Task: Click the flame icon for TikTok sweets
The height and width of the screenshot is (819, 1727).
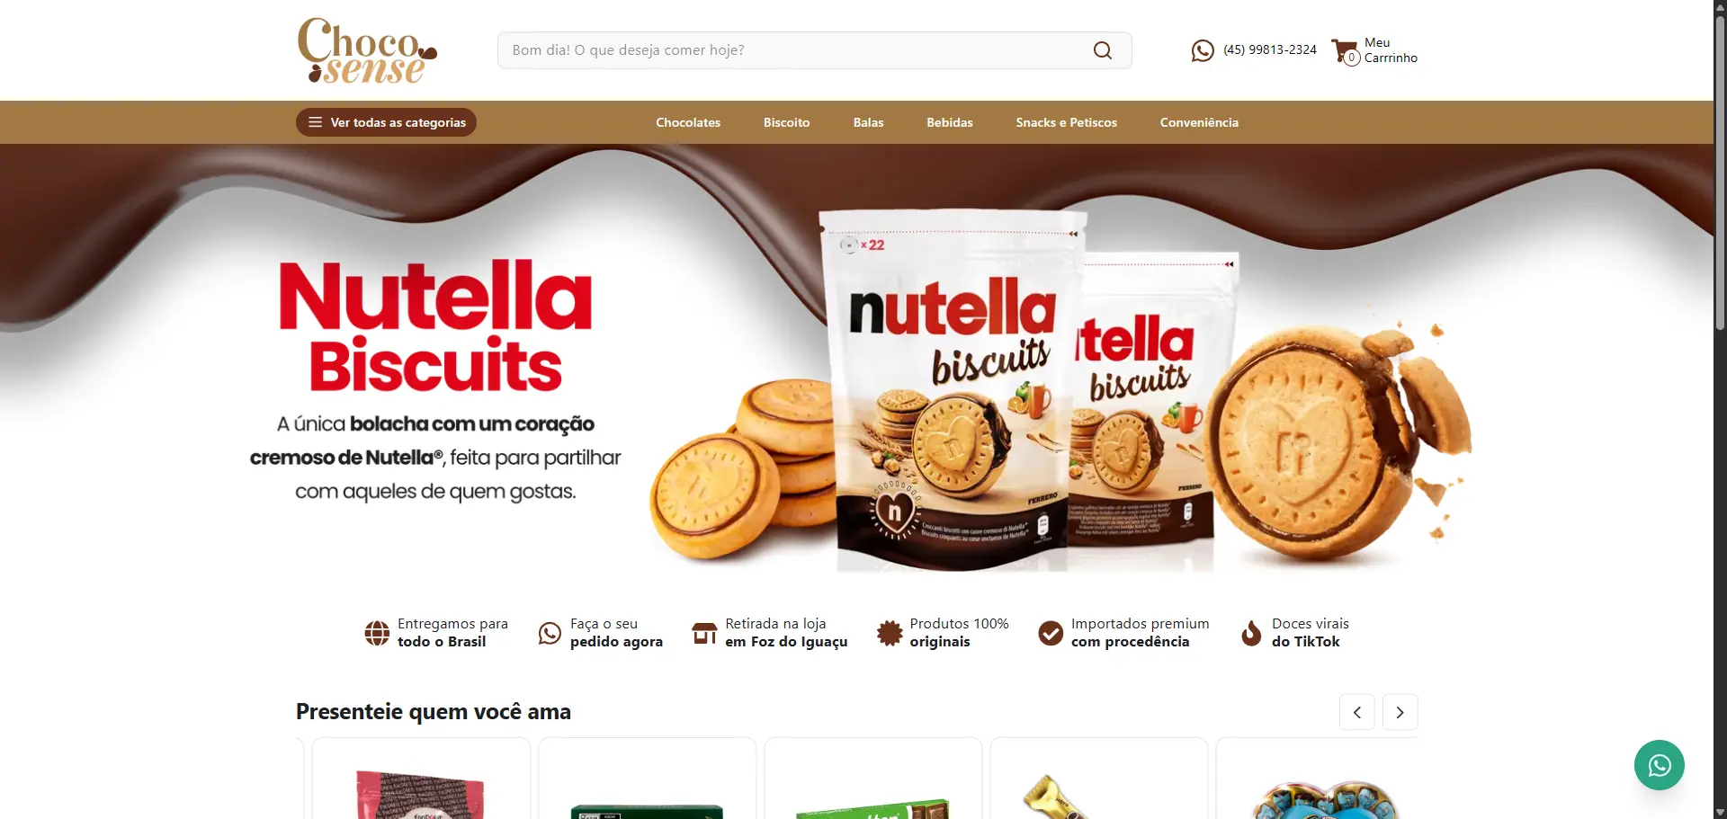Action: click(x=1251, y=633)
